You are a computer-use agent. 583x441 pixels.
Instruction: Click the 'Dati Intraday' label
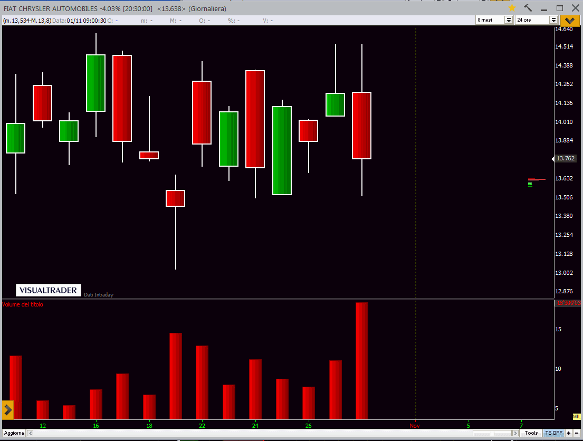click(x=99, y=295)
